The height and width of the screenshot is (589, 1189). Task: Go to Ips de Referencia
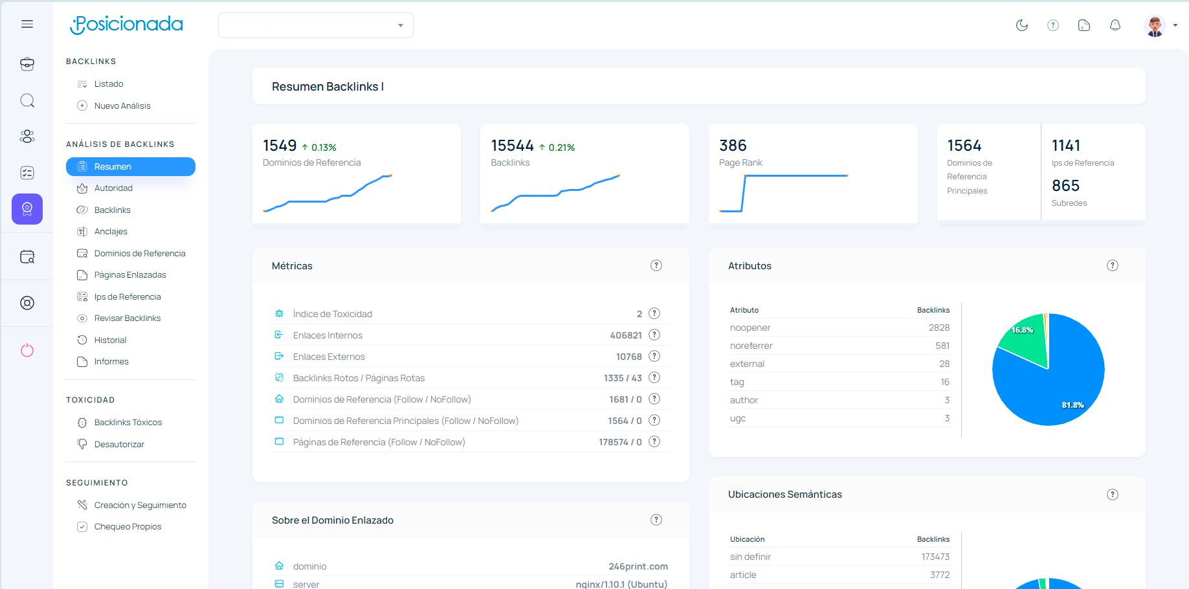[128, 297]
